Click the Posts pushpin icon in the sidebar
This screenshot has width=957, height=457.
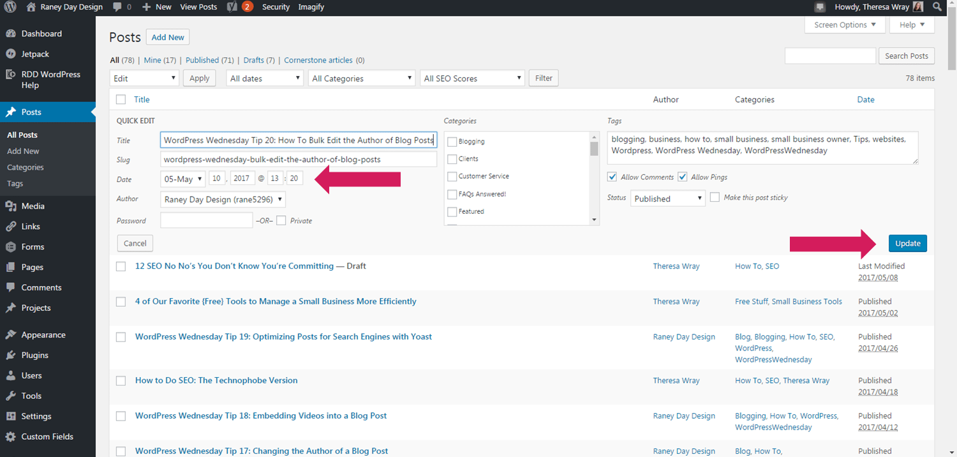pyautogui.click(x=11, y=112)
